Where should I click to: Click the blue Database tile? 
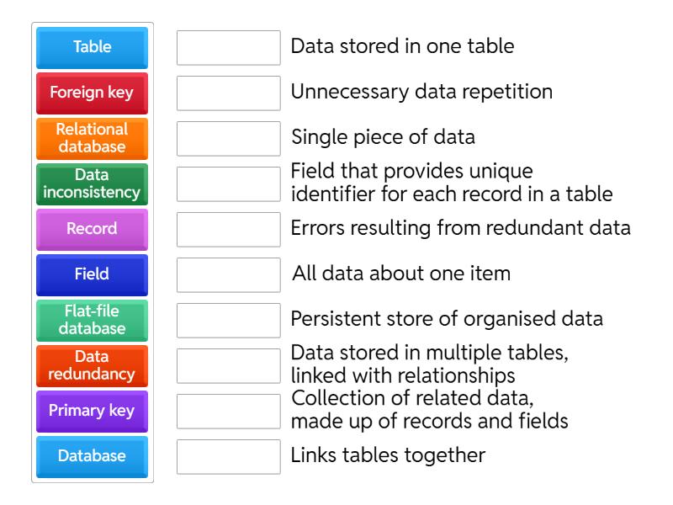click(x=92, y=457)
